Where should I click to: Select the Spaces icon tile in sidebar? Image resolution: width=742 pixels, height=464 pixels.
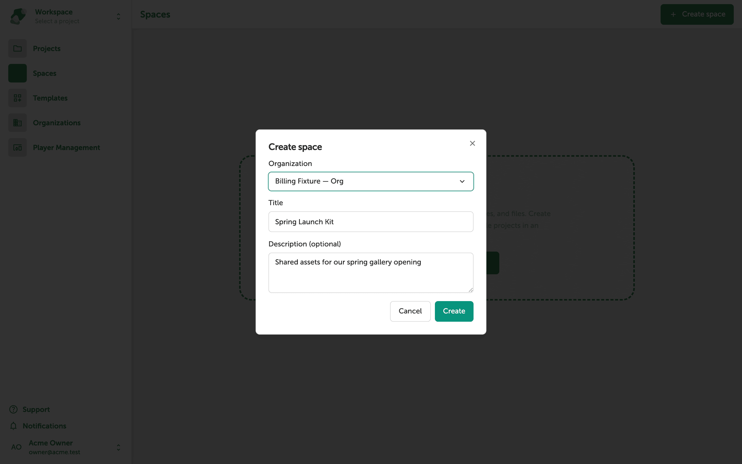click(18, 73)
